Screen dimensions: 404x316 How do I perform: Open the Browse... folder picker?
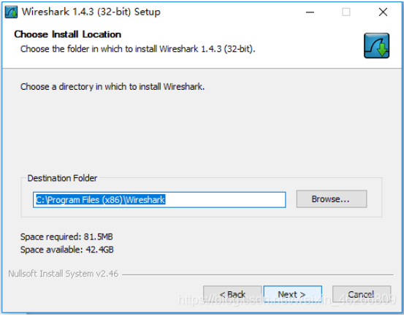coord(332,199)
